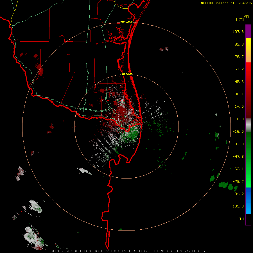Pick the purple band atop the velocity color bar
253x253 pixels.
[248, 31]
